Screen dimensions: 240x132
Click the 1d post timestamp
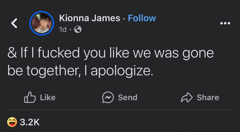tap(63, 30)
